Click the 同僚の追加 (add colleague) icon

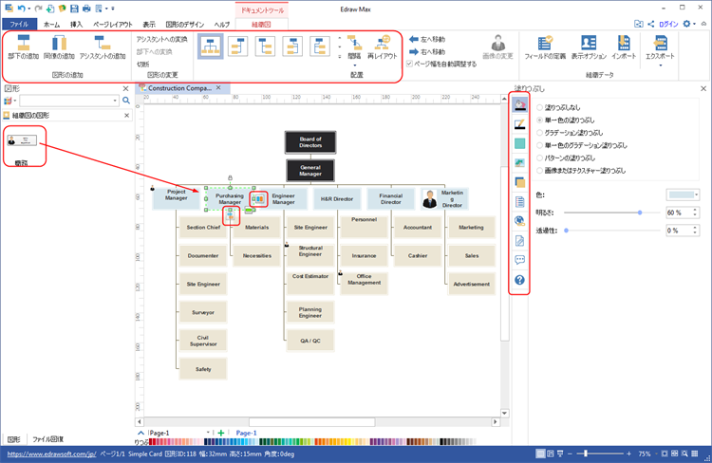(x=59, y=44)
